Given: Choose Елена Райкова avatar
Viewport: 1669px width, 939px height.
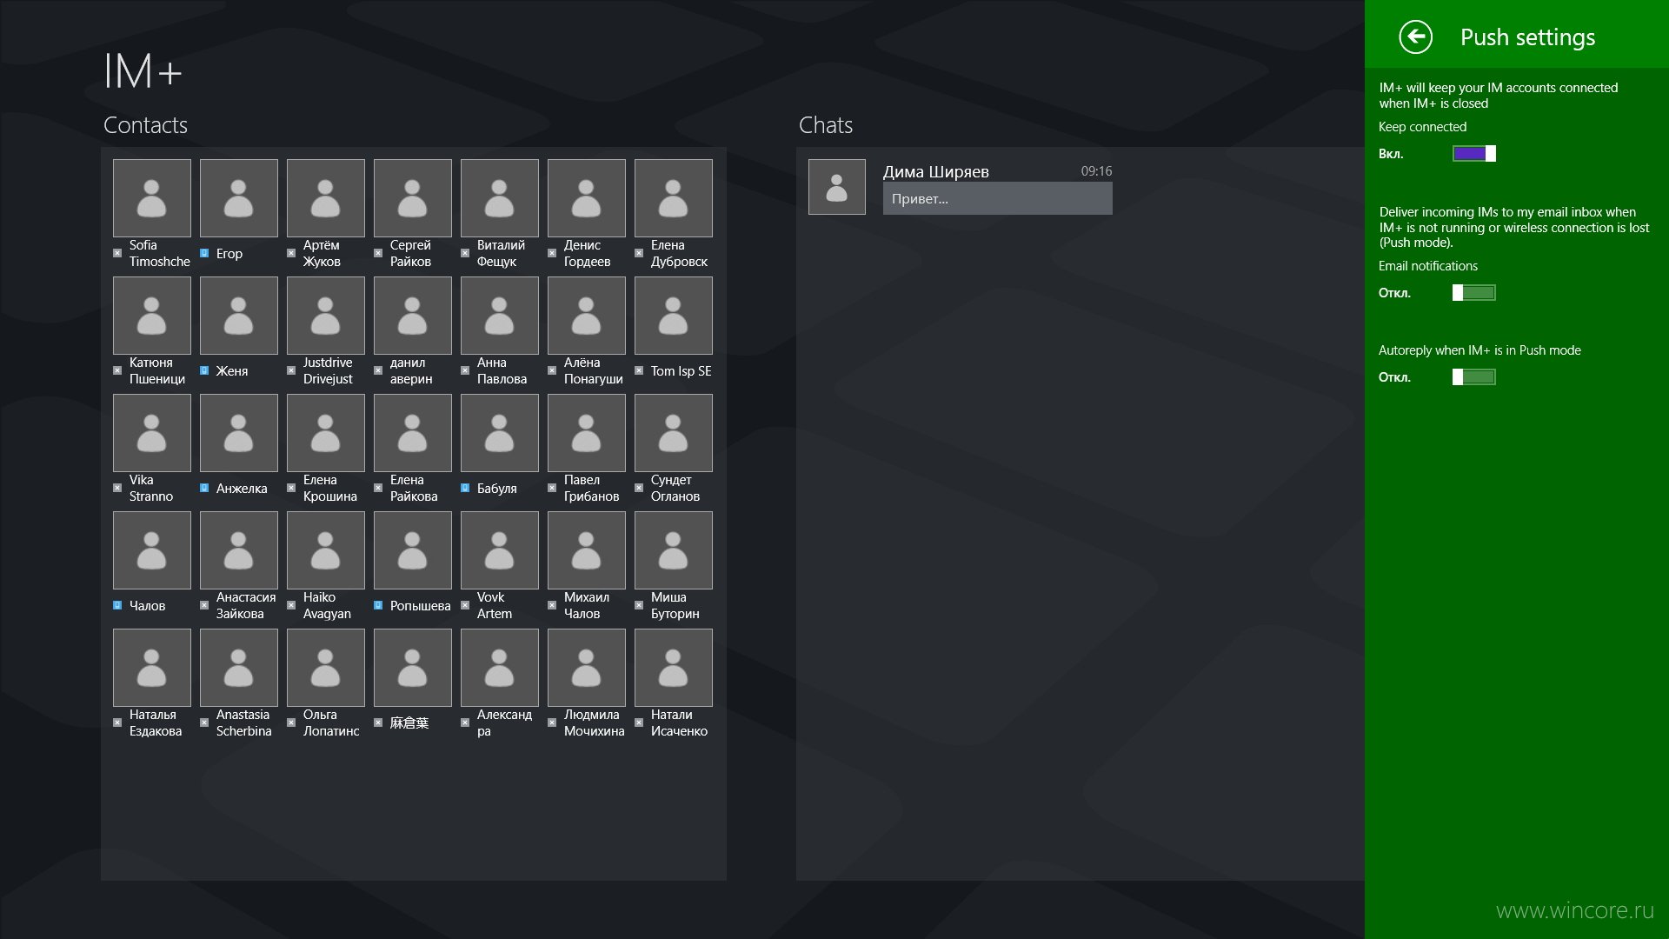Looking at the screenshot, I should click(413, 433).
